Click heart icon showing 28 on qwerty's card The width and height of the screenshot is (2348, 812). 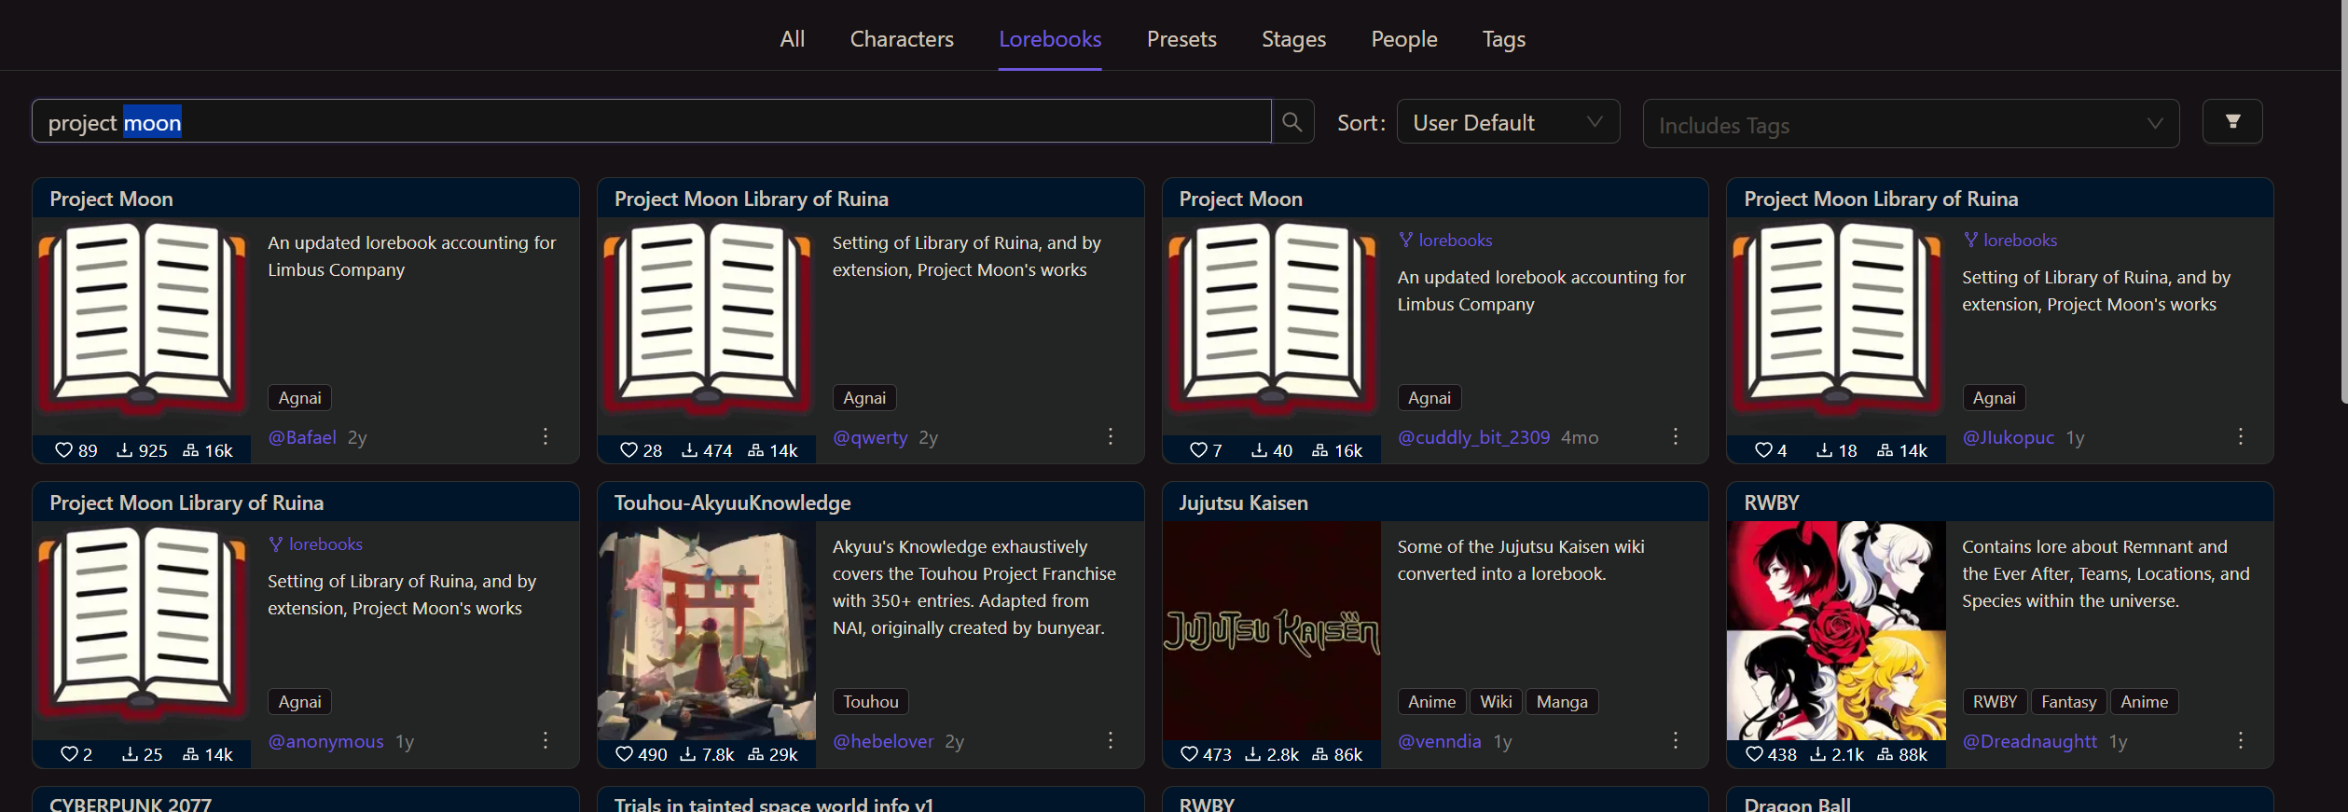click(x=629, y=450)
